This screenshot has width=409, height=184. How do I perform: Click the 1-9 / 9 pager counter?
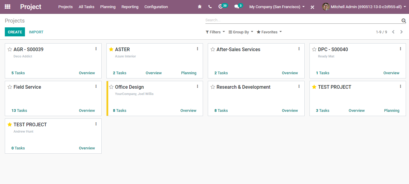click(x=381, y=32)
